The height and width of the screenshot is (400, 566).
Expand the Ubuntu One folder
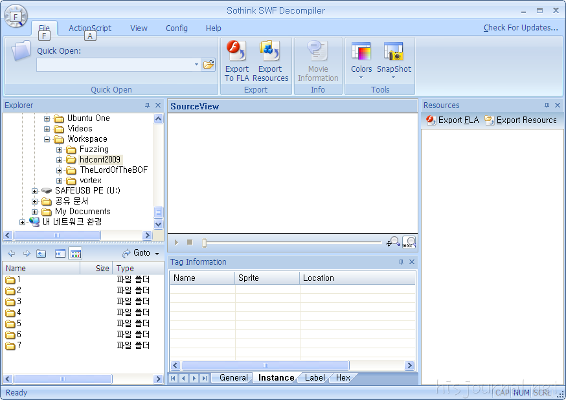(x=47, y=118)
